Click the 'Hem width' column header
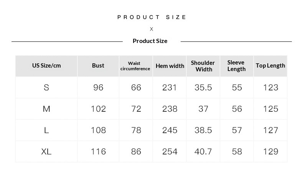 coord(170,66)
